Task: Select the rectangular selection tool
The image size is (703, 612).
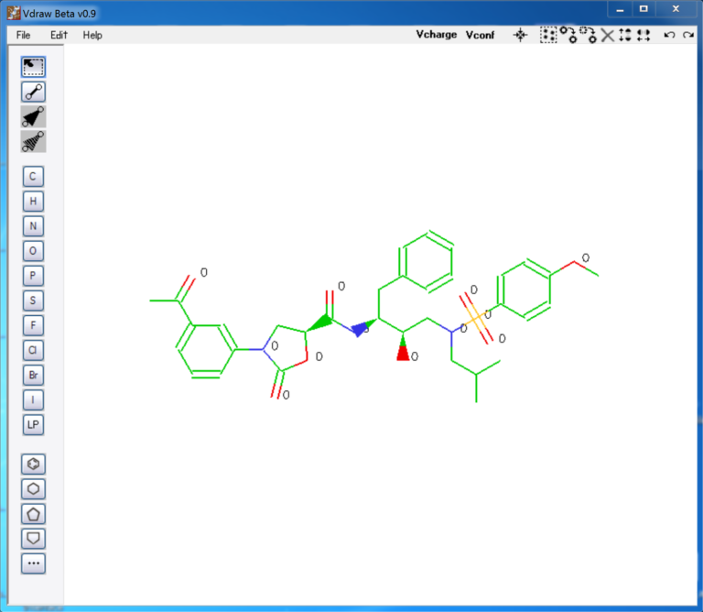Action: [34, 66]
